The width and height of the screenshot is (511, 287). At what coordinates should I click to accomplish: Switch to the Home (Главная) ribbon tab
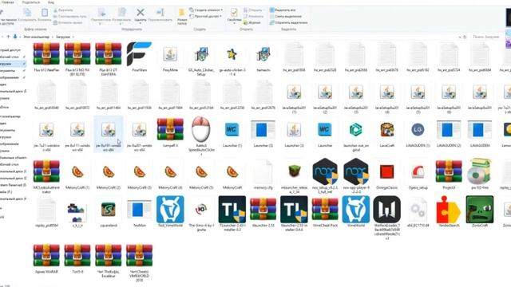click(x=8, y=2)
